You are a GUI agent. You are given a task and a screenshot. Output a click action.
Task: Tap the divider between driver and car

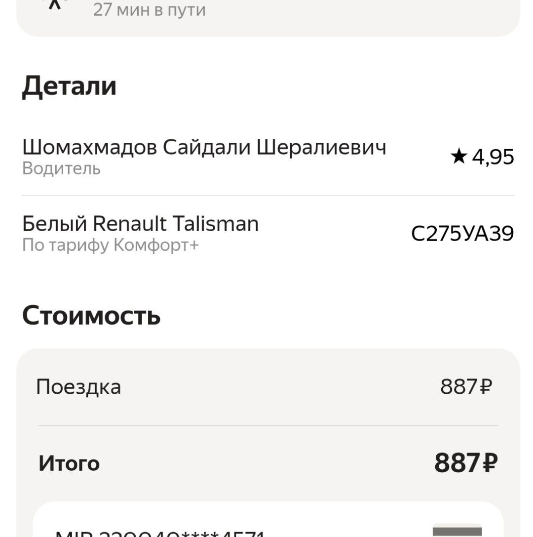coord(268,196)
